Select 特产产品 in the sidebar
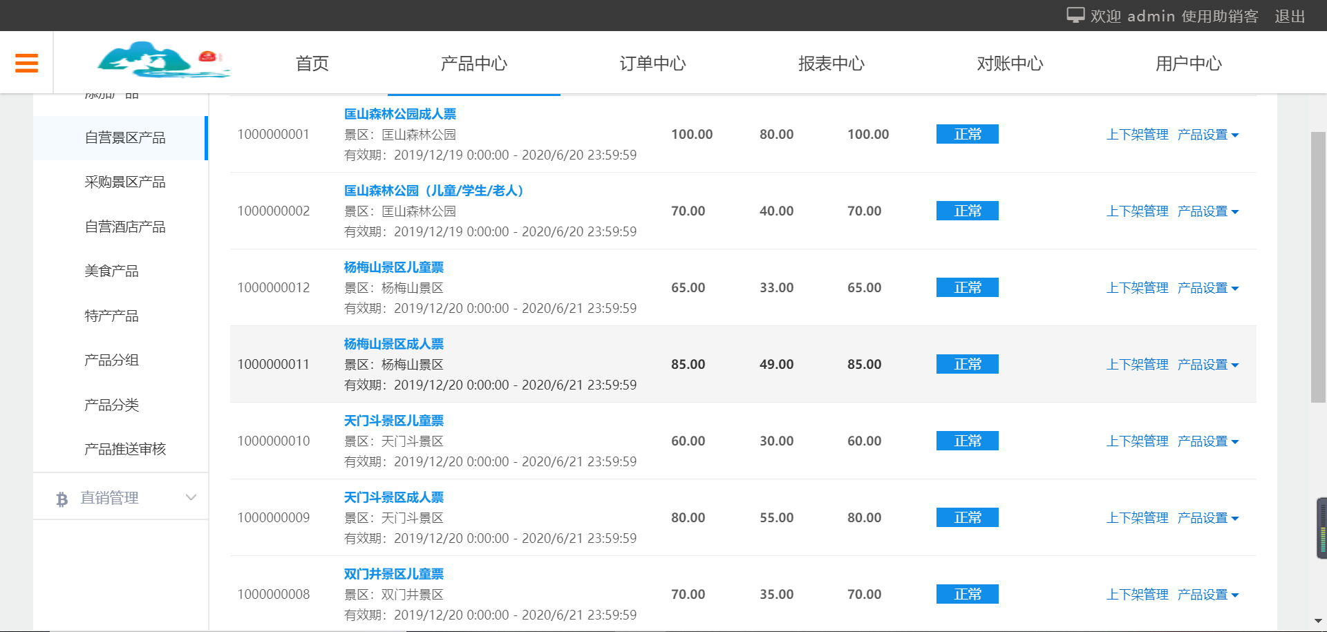Viewport: 1327px width, 632px height. coord(112,315)
